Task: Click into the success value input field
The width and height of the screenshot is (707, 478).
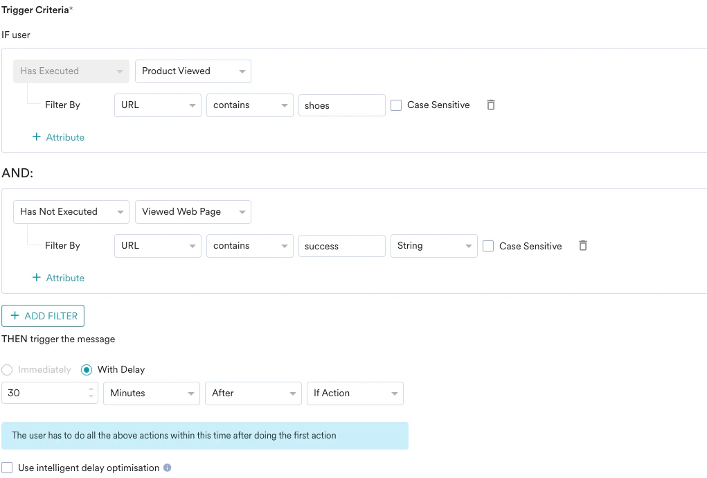Action: click(x=341, y=245)
